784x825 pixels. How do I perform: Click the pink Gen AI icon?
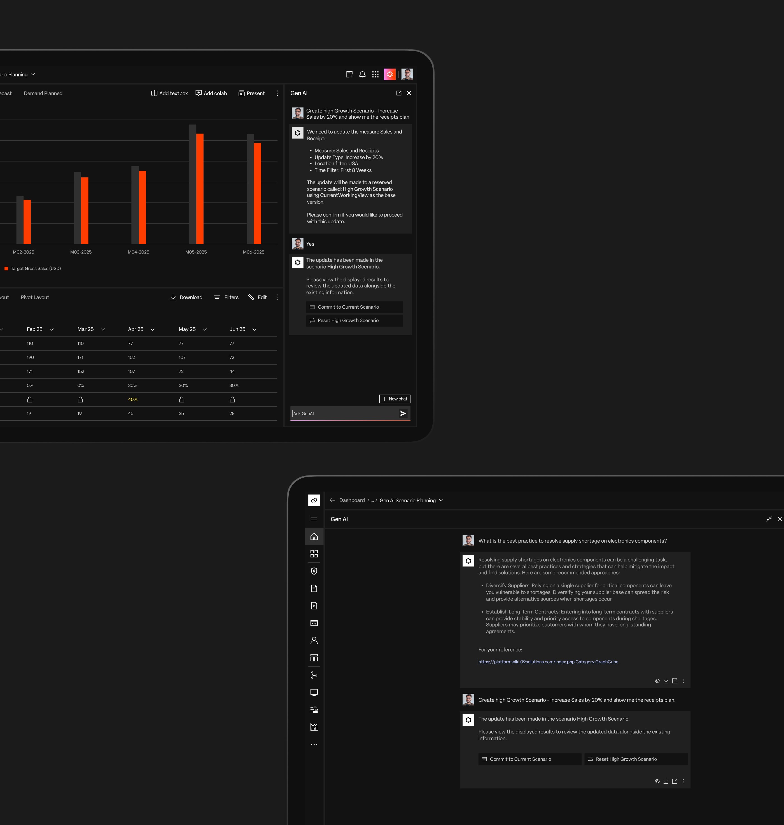[x=389, y=74]
